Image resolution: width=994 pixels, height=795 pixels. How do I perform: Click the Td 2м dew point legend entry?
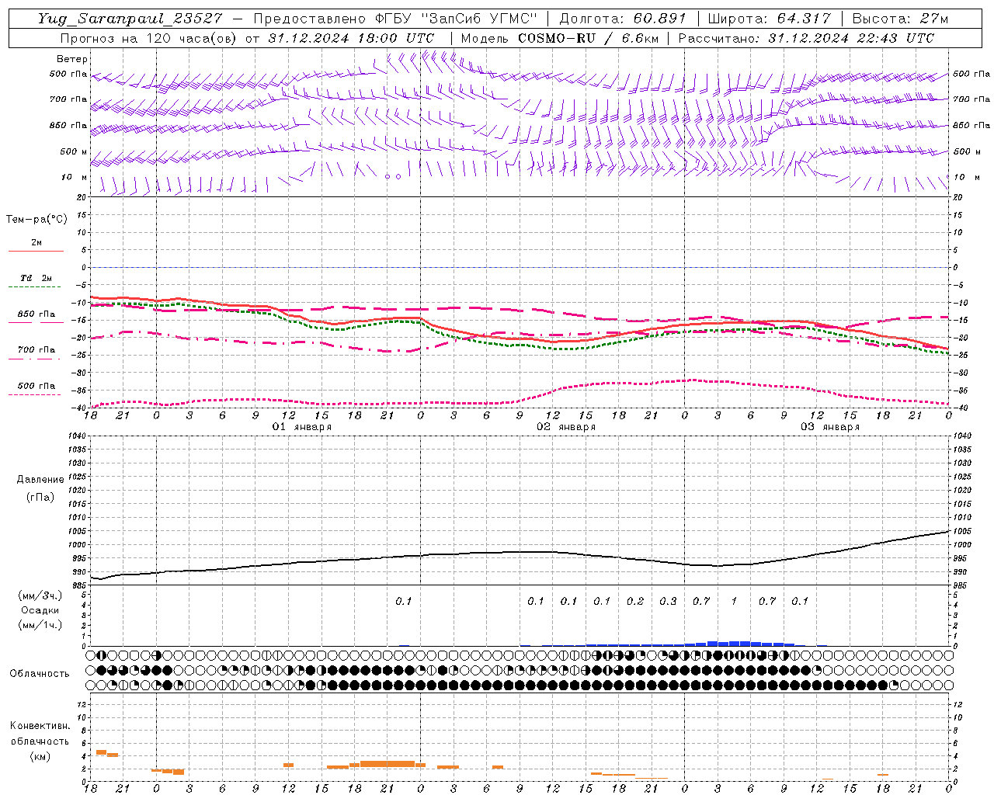pyautogui.click(x=36, y=280)
